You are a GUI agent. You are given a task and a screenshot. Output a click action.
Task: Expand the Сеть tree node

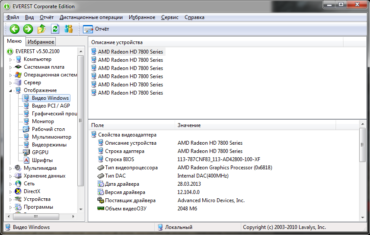click(10, 184)
